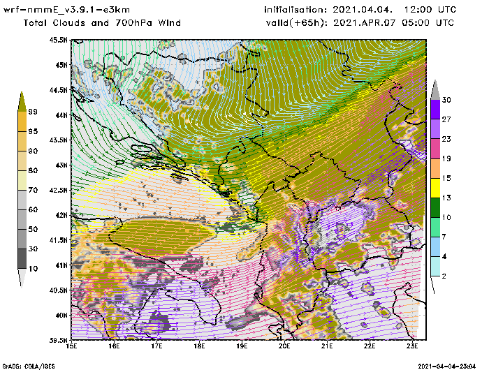Image resolution: width=489 pixels, height=370 pixels.
Task: Click the 30 cloud legend dark segment
Action: pos(22,259)
